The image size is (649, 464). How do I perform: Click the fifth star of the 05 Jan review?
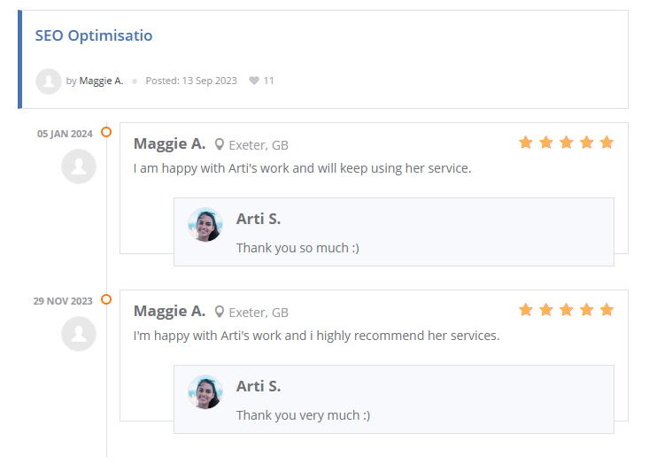pos(607,143)
